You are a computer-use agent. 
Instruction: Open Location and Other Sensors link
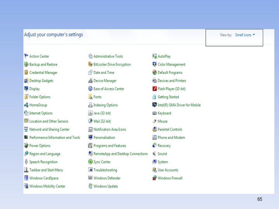[x=49, y=121]
